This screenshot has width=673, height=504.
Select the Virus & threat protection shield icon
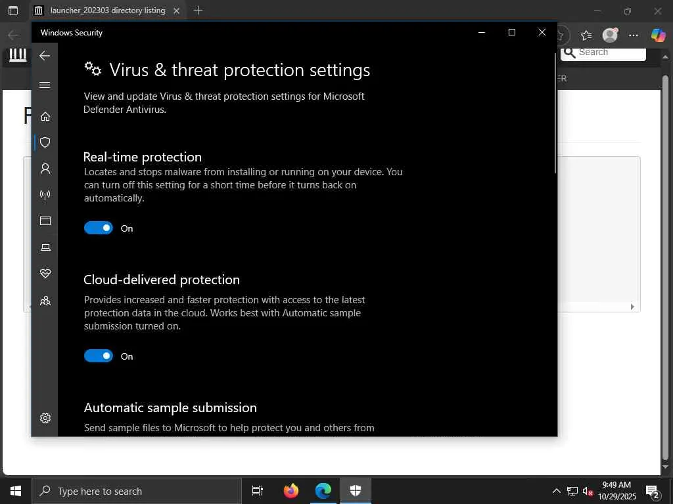(x=45, y=142)
